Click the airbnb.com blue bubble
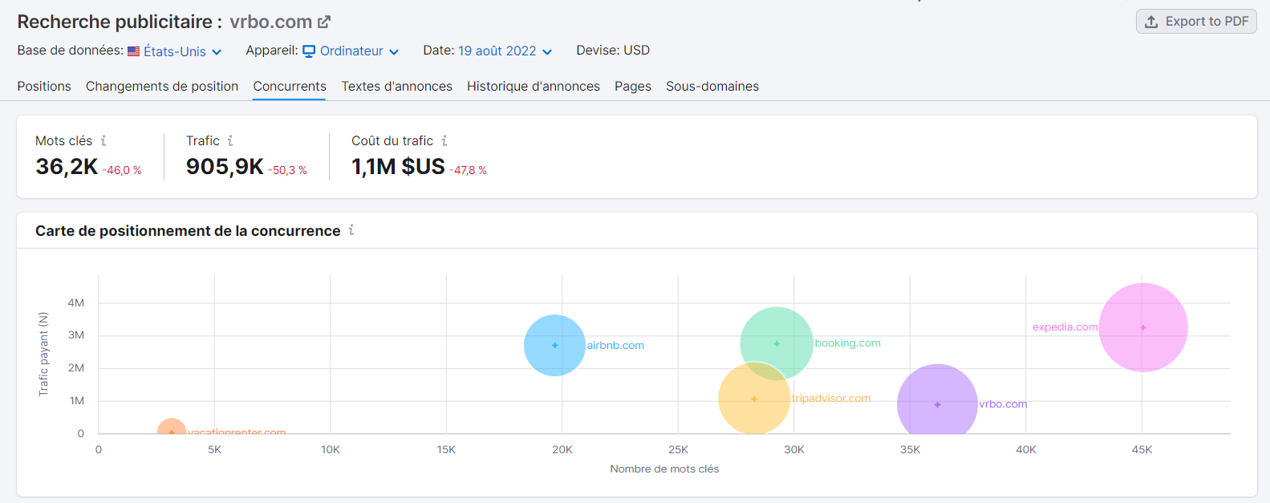Screen dimensions: 1270x503 [x=554, y=345]
